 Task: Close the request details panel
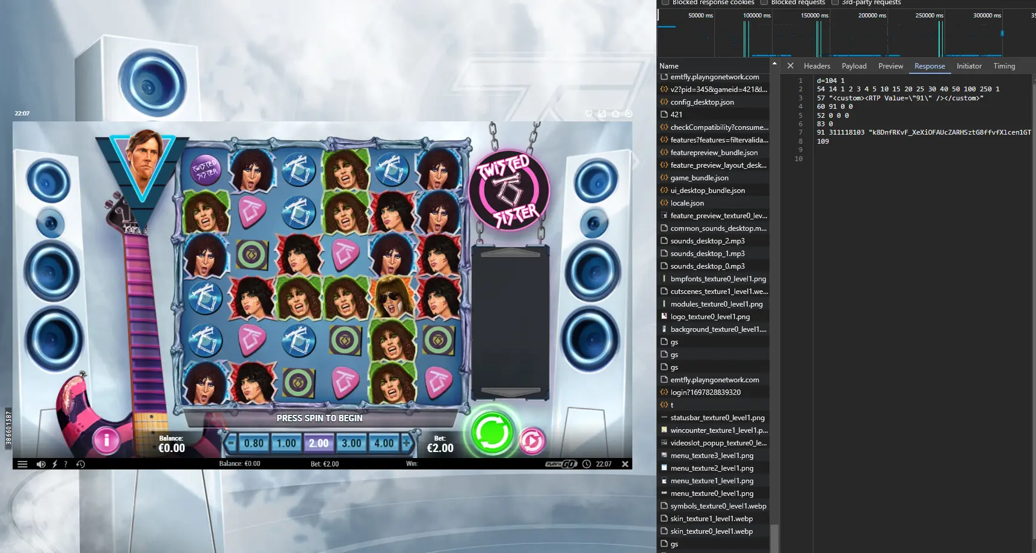click(791, 66)
